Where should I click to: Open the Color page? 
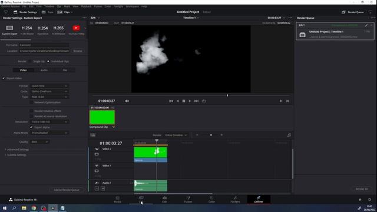pyautogui.click(x=211, y=200)
